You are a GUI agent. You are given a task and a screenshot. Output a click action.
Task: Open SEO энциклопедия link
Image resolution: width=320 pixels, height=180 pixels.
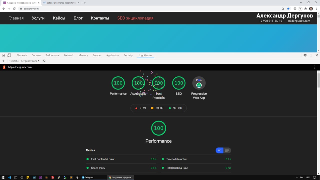[x=135, y=18]
